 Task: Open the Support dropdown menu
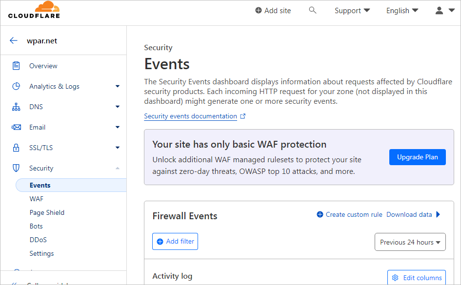tap(352, 10)
